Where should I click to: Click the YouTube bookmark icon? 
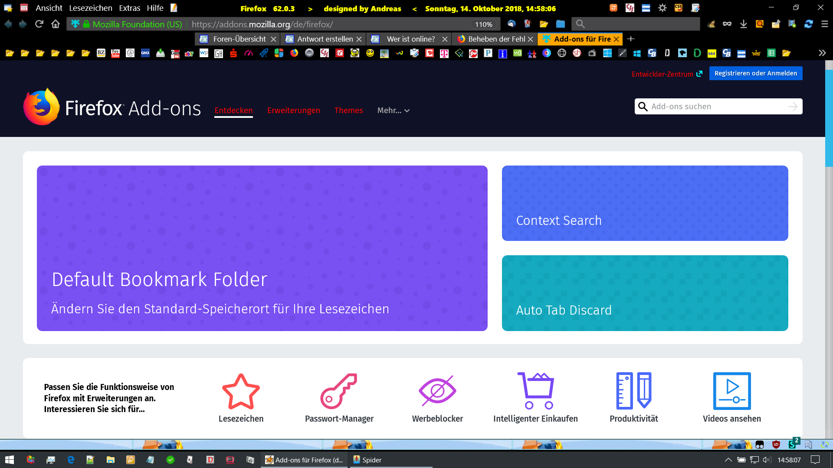pos(115,53)
